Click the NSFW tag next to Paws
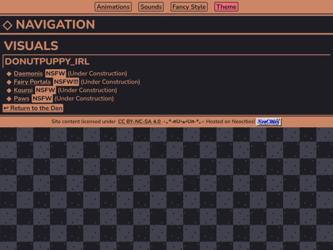This screenshot has height=250, width=333. [43, 98]
